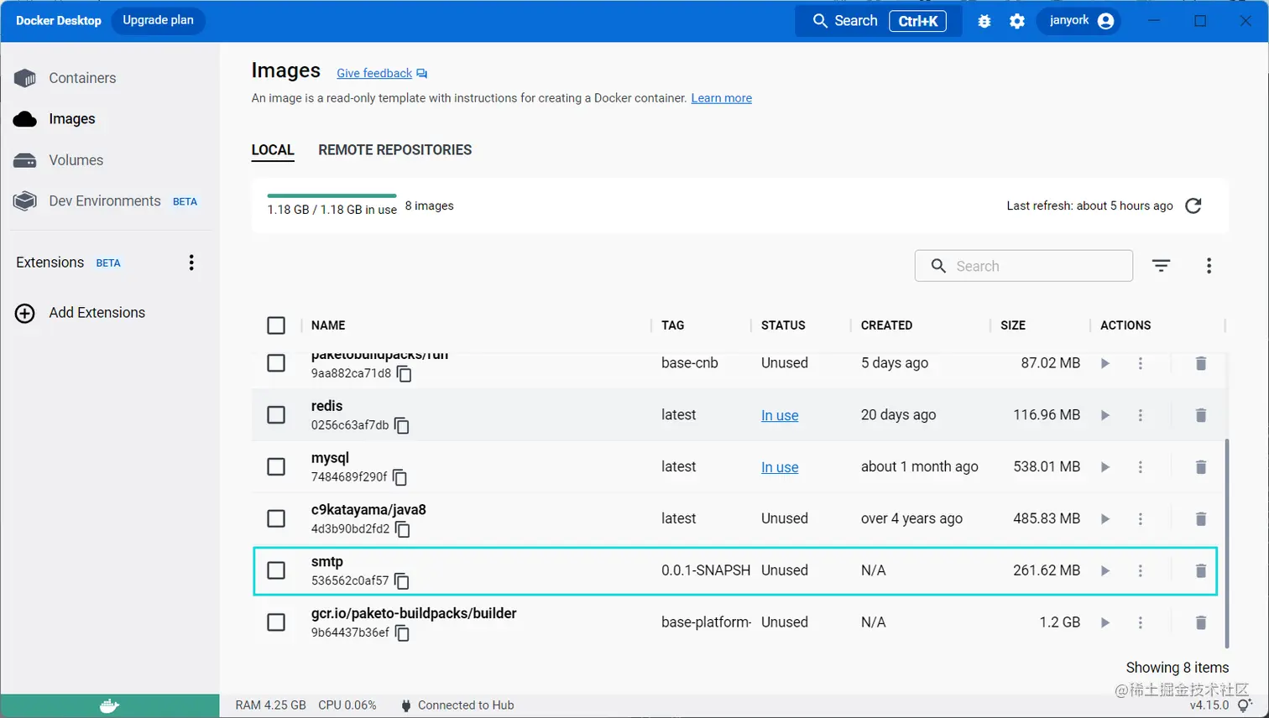
Task: Copy the smtp image ID
Action: point(402,581)
